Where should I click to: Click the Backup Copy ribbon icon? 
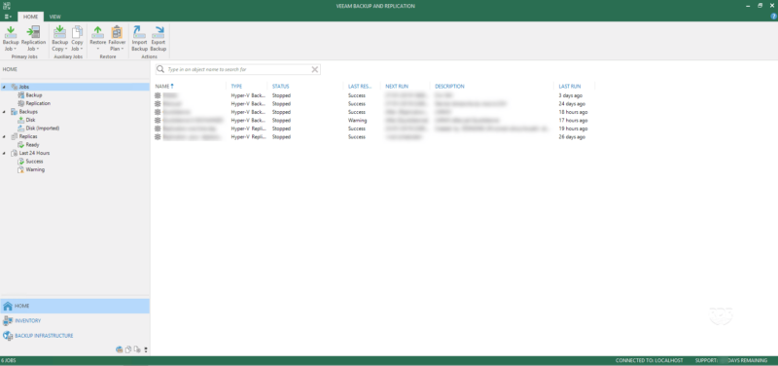click(59, 32)
